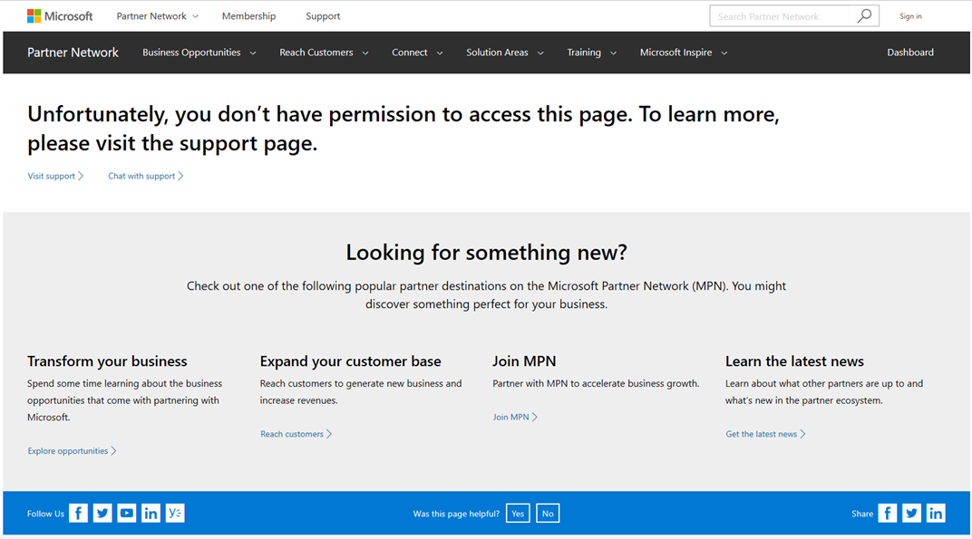Screen dimensions: 972x539
Task: Click 'Follow Us' label
Action: tap(45, 514)
